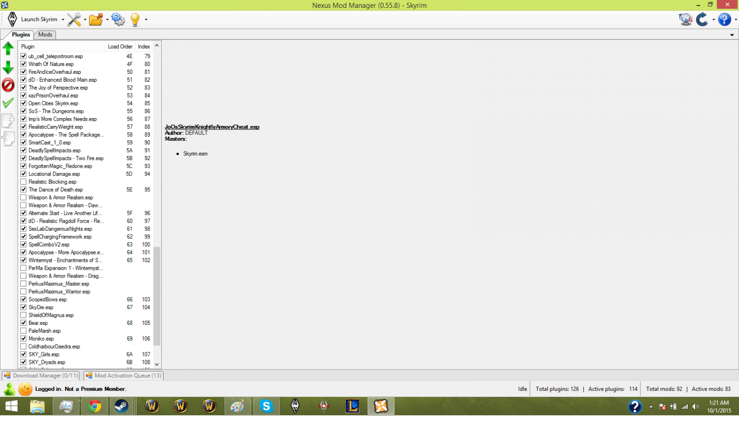
Task: Click the blue help question mark icon
Action: 724,20
